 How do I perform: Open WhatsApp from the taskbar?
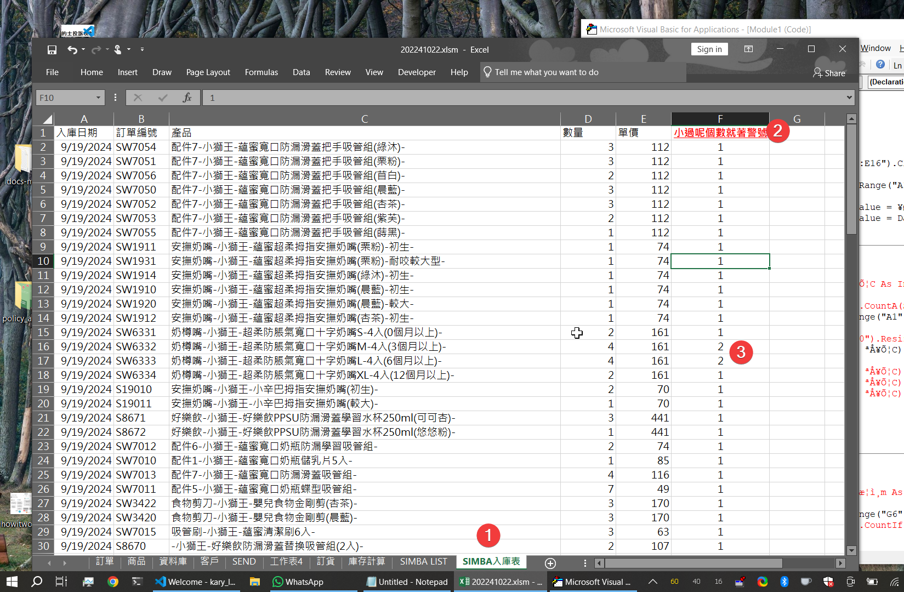click(x=298, y=582)
